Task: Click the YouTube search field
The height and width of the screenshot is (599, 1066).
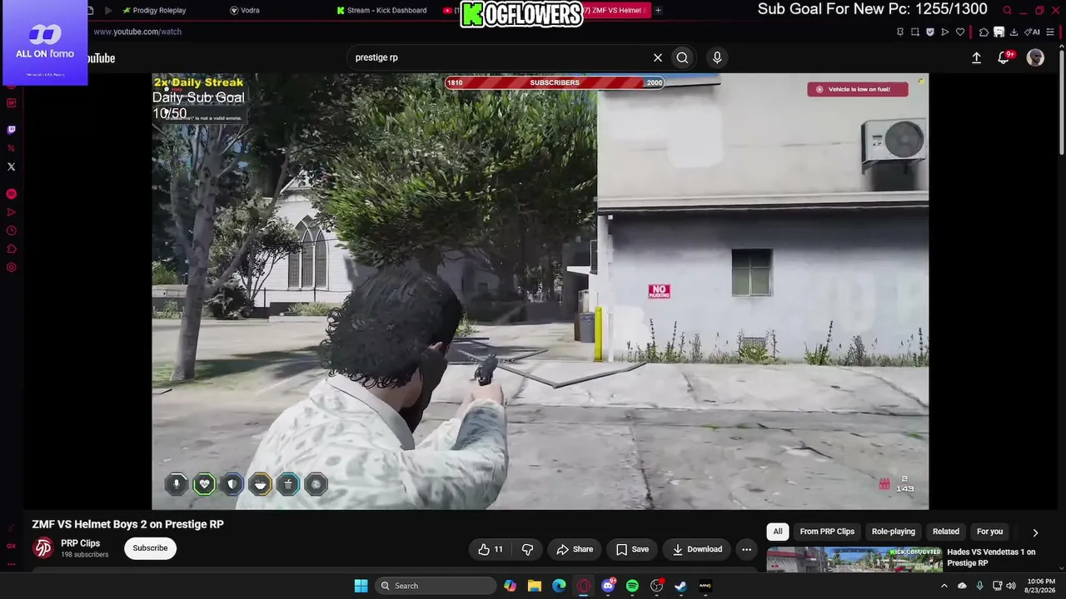Action: click(500, 57)
